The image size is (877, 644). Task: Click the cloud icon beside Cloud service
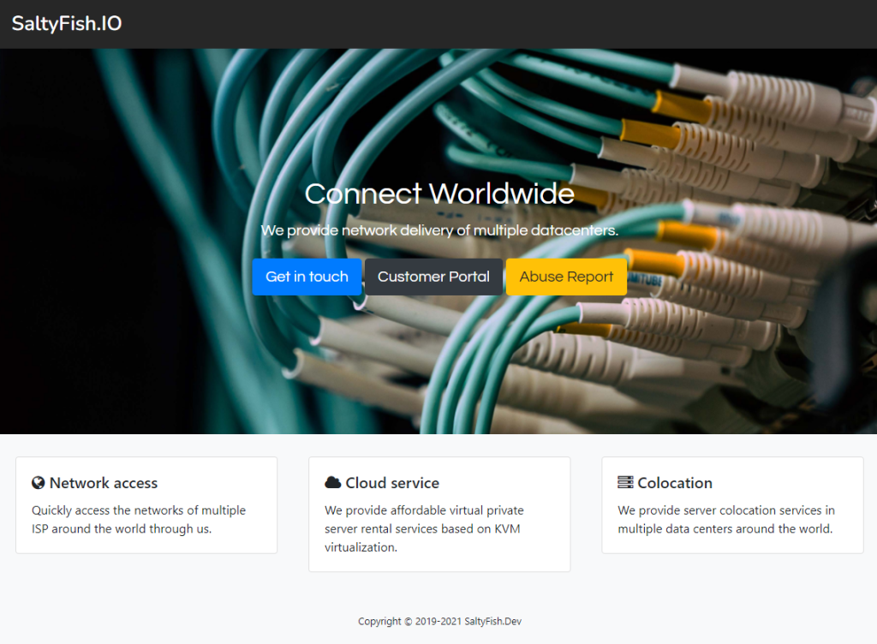pyautogui.click(x=333, y=482)
